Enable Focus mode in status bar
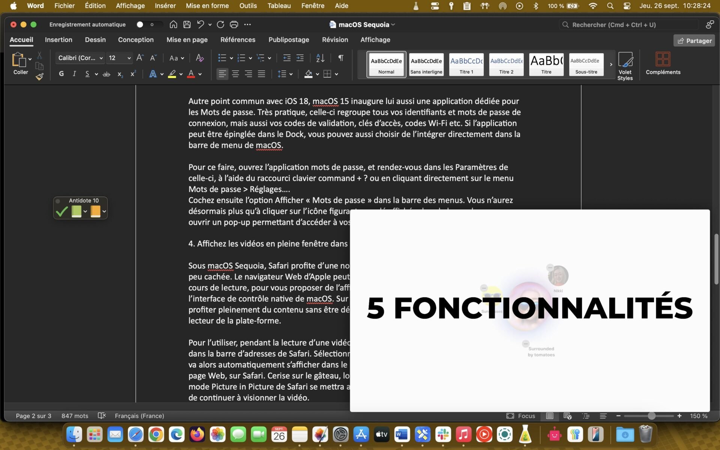Screen dimensions: 720x450 point(521,416)
